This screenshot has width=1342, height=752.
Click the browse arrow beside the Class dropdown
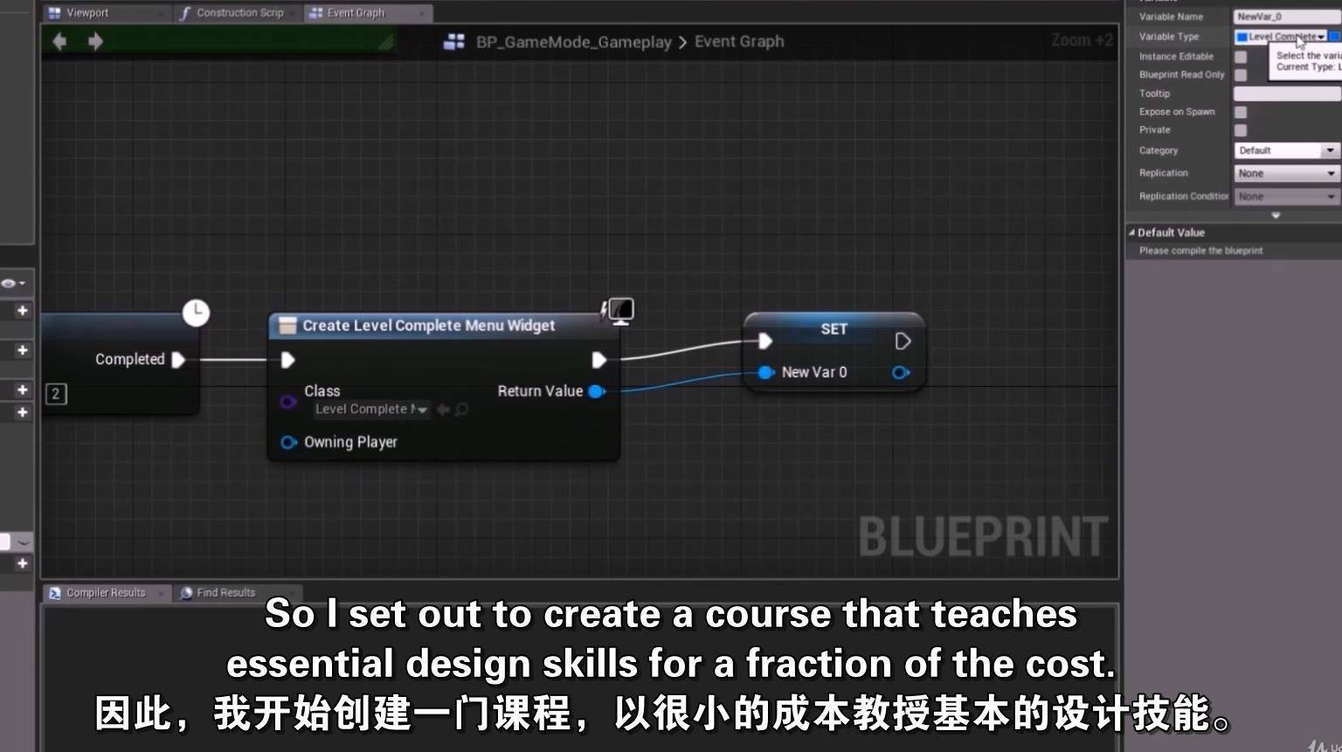[443, 409]
